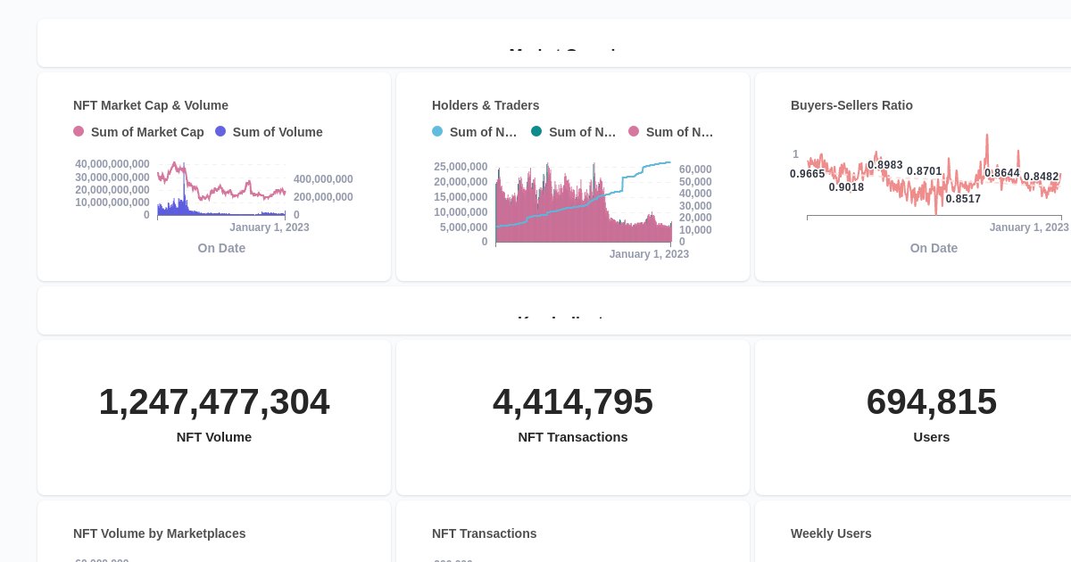
Task: Click the light-blue legend dot in Holders & Traders
Action: [437, 132]
